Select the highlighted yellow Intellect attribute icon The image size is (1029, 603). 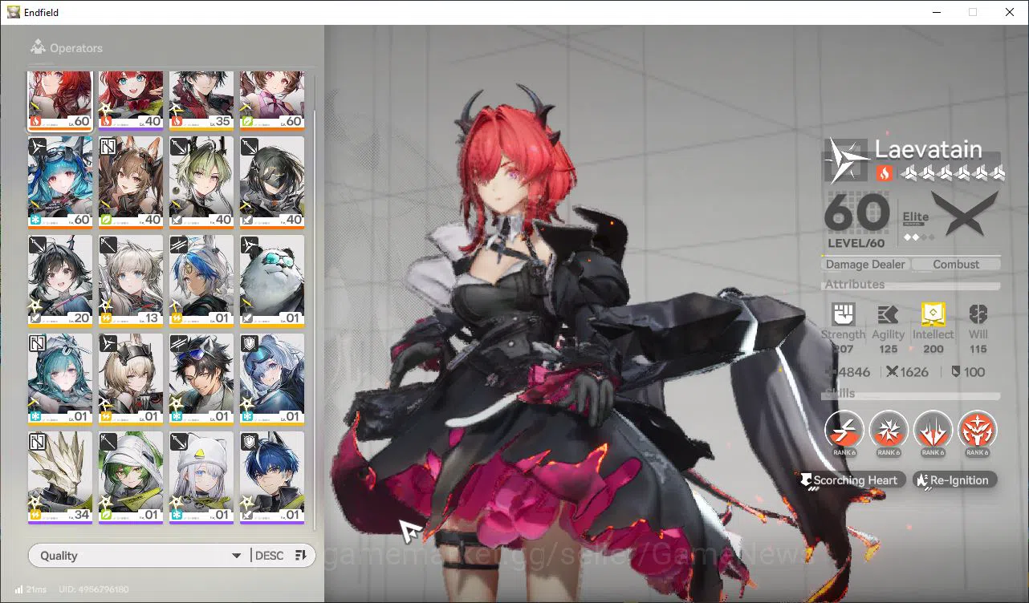click(933, 314)
